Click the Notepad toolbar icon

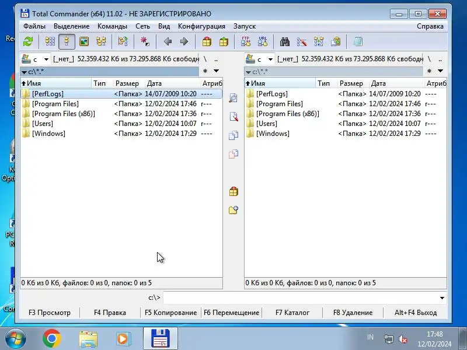point(358,41)
